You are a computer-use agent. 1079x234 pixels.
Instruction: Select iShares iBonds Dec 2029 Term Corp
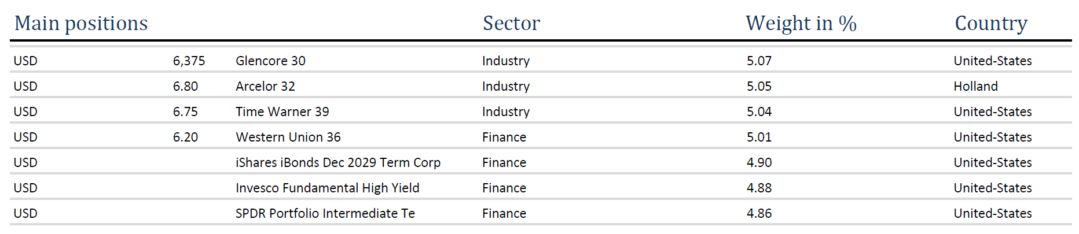(338, 162)
